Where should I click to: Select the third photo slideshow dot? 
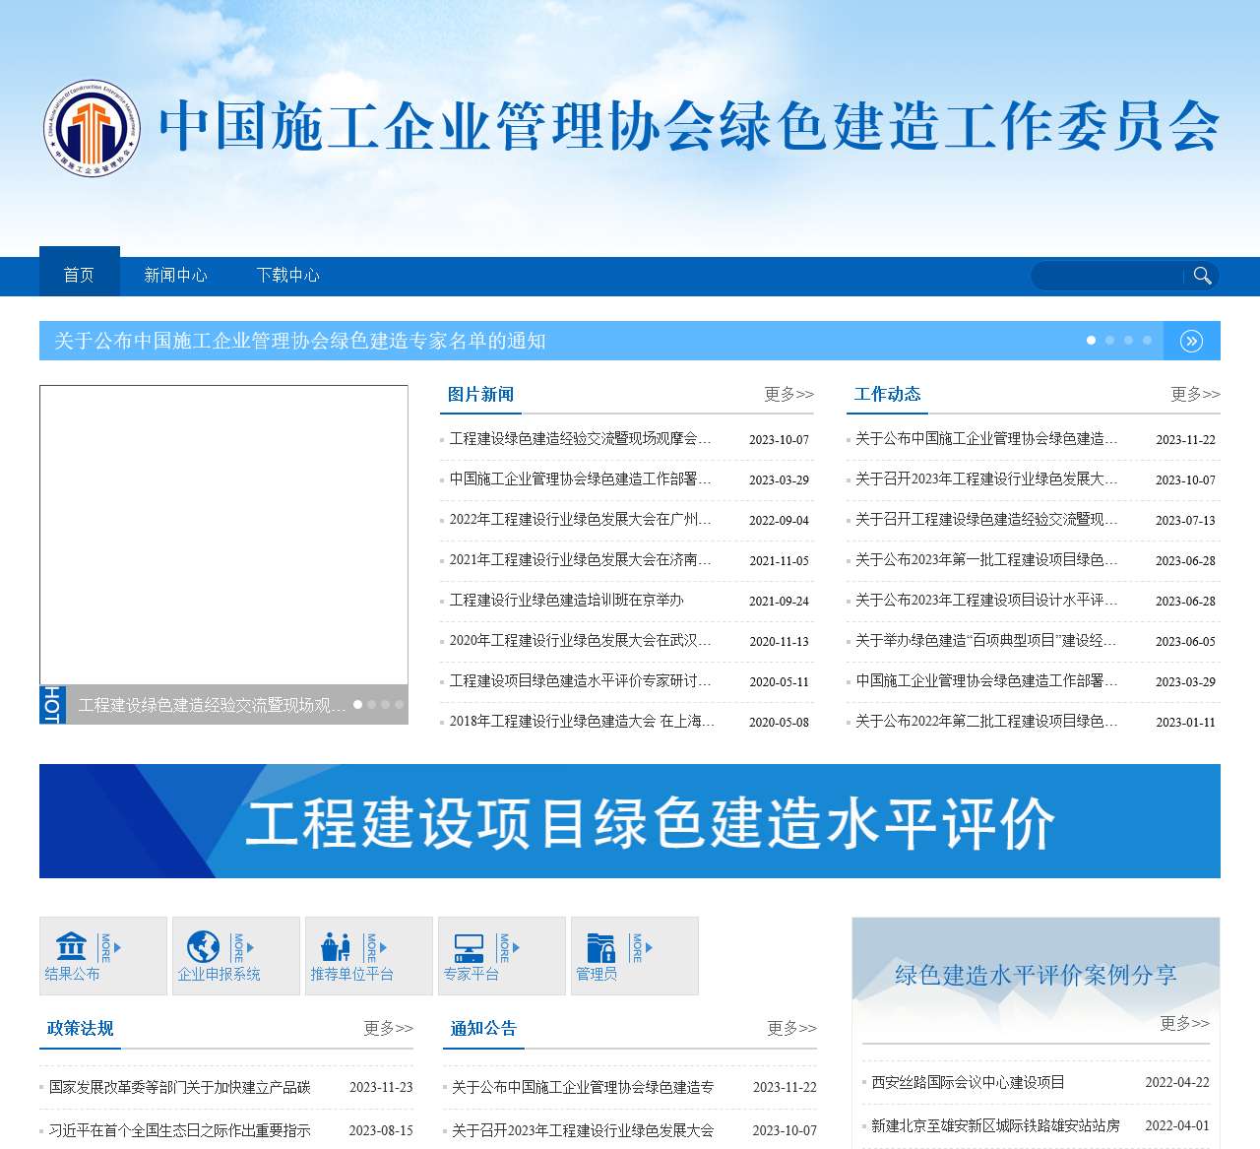coord(385,705)
